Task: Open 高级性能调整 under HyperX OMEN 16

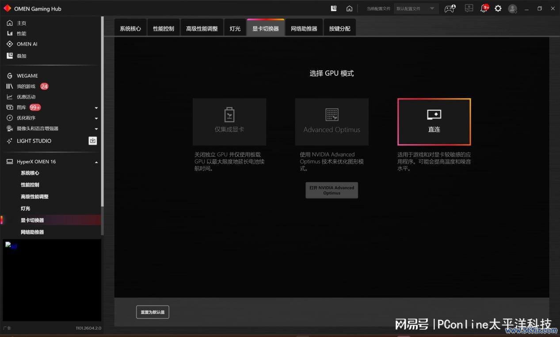Action: tap(34, 197)
